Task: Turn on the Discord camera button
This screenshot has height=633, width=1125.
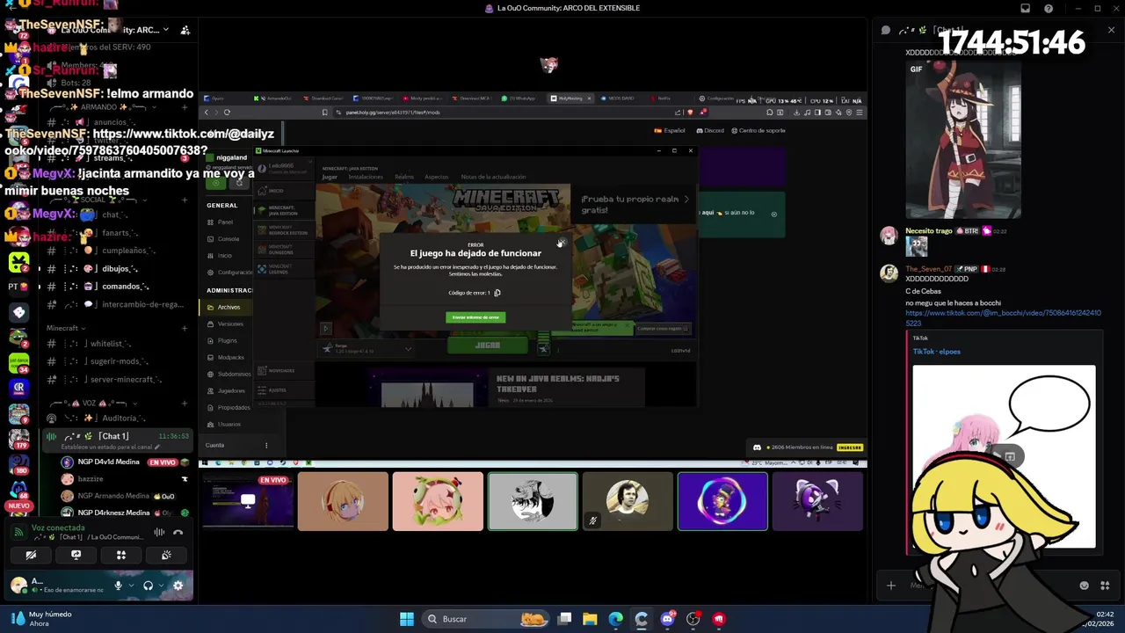Action: pos(31,556)
